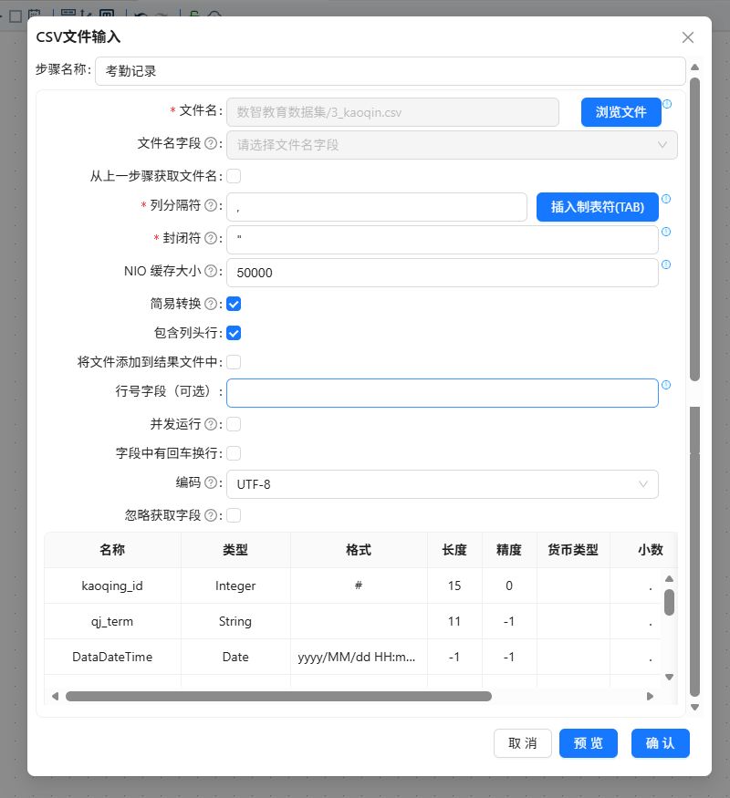Click the 列分隔符 input field
The width and height of the screenshot is (730, 798).
[377, 207]
